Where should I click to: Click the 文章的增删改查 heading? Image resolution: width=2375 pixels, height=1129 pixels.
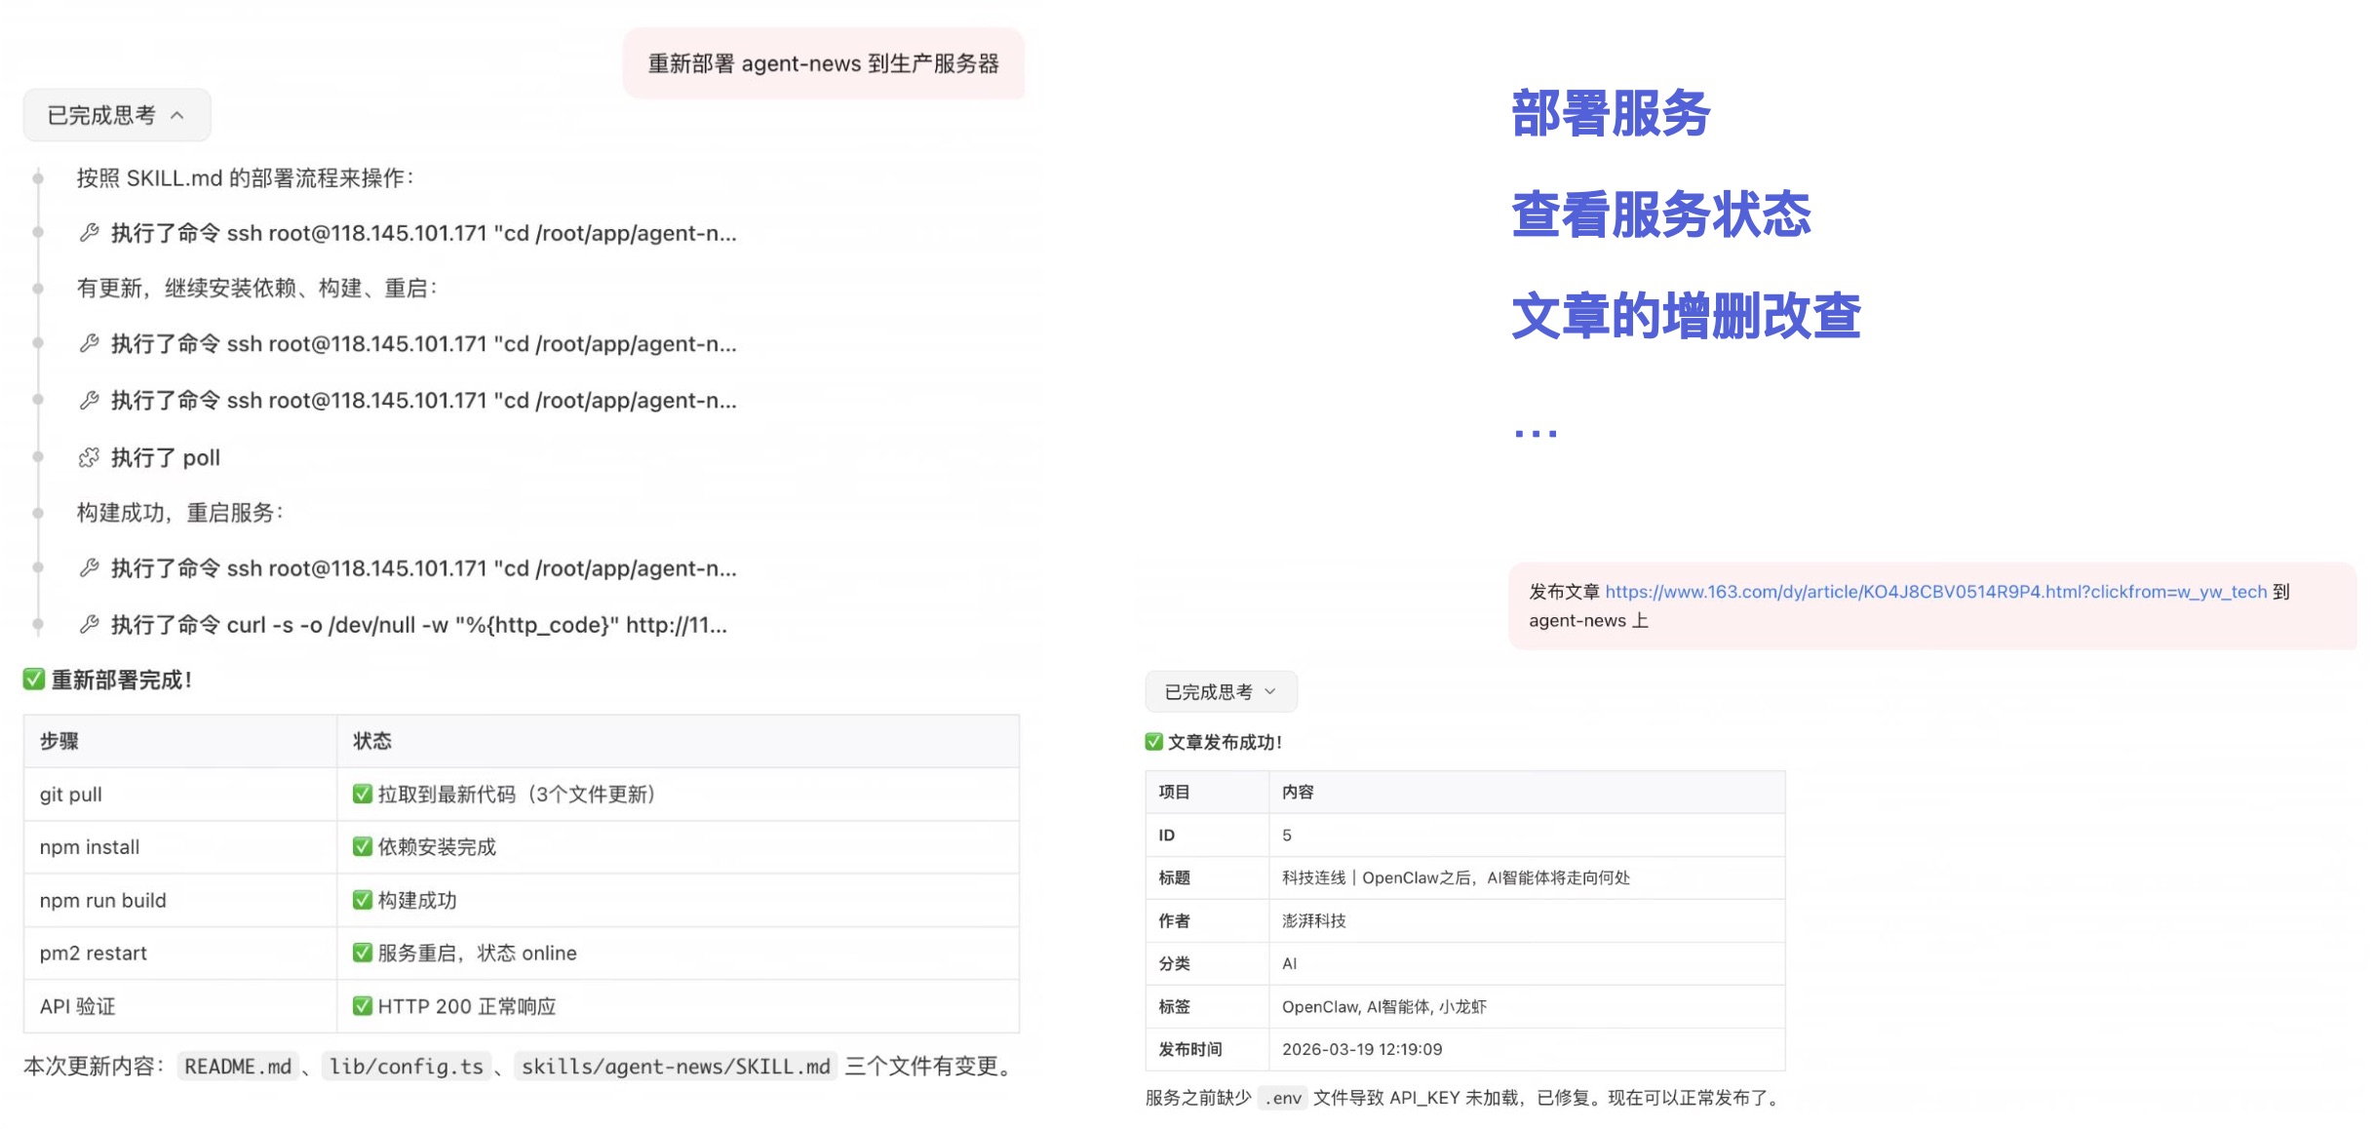pos(1686,316)
